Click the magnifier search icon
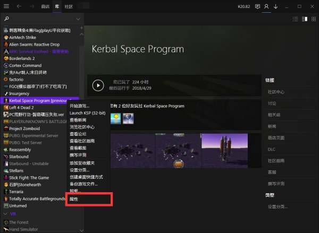This screenshot has height=233, width=319. point(6,19)
